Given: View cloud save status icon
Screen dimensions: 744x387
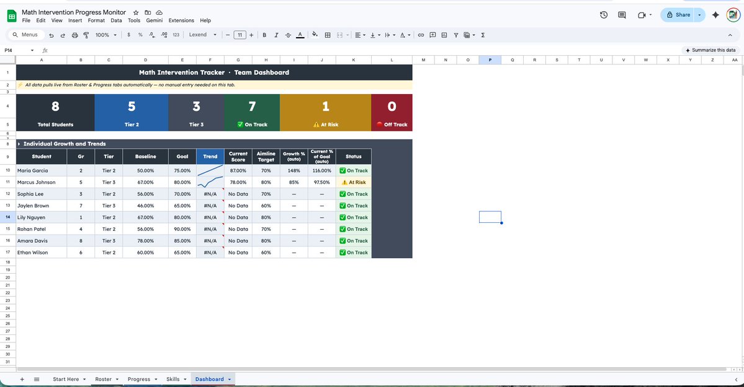Looking at the screenshot, I should pos(159,13).
